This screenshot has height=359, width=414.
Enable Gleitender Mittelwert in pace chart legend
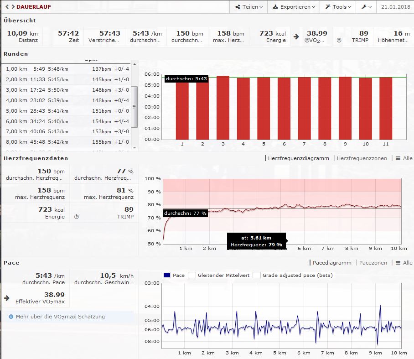(192, 275)
